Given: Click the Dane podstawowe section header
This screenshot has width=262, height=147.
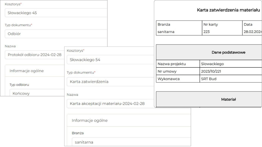Looking at the screenshot, I should pos(209,52).
